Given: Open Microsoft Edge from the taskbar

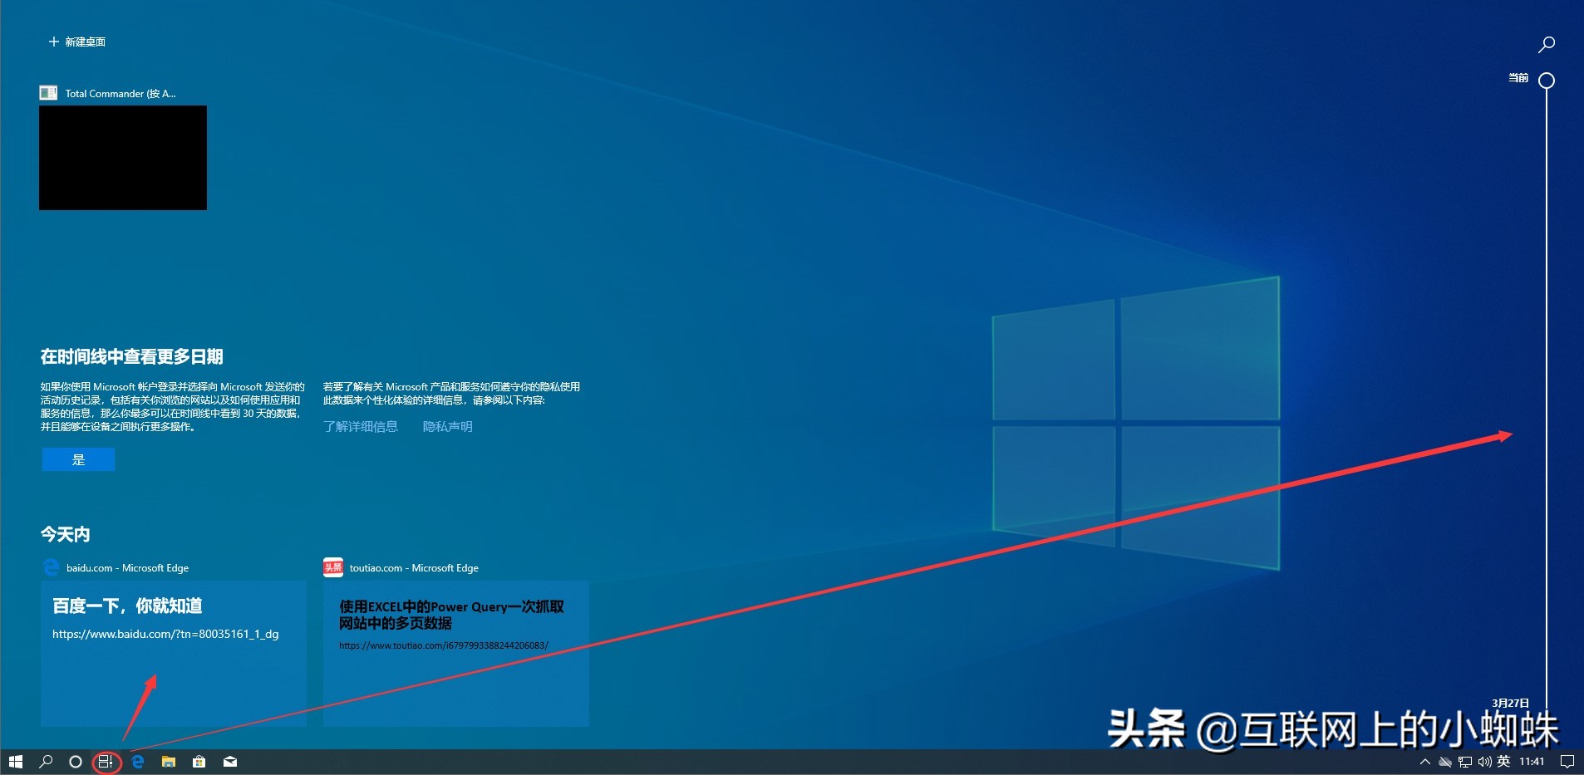Looking at the screenshot, I should click(x=137, y=762).
